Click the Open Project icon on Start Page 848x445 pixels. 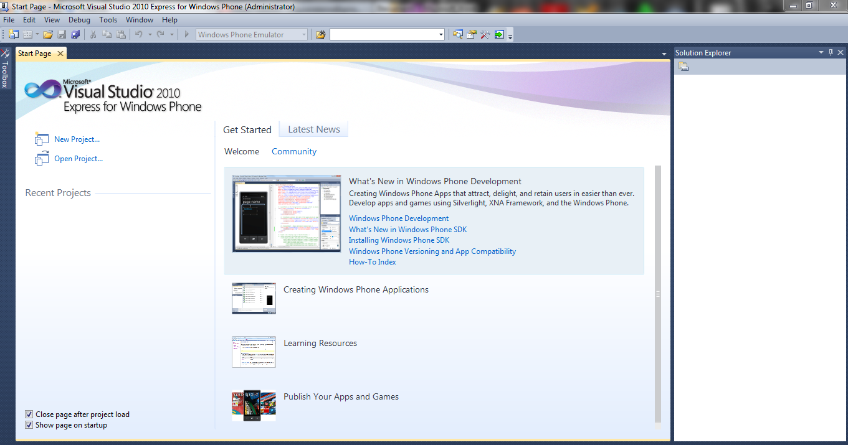pos(42,159)
